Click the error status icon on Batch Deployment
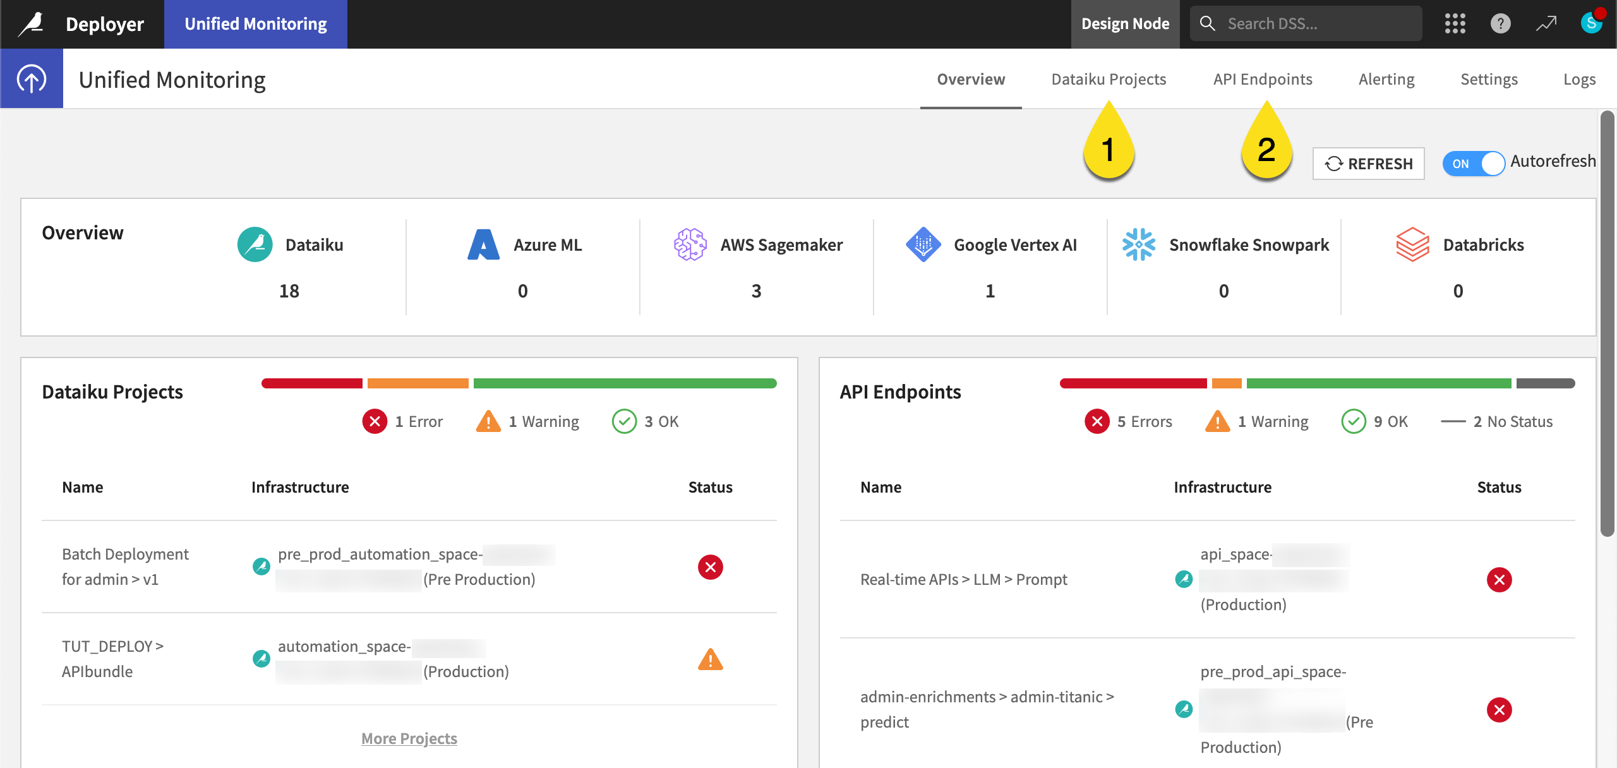This screenshot has width=1617, height=768. click(711, 567)
